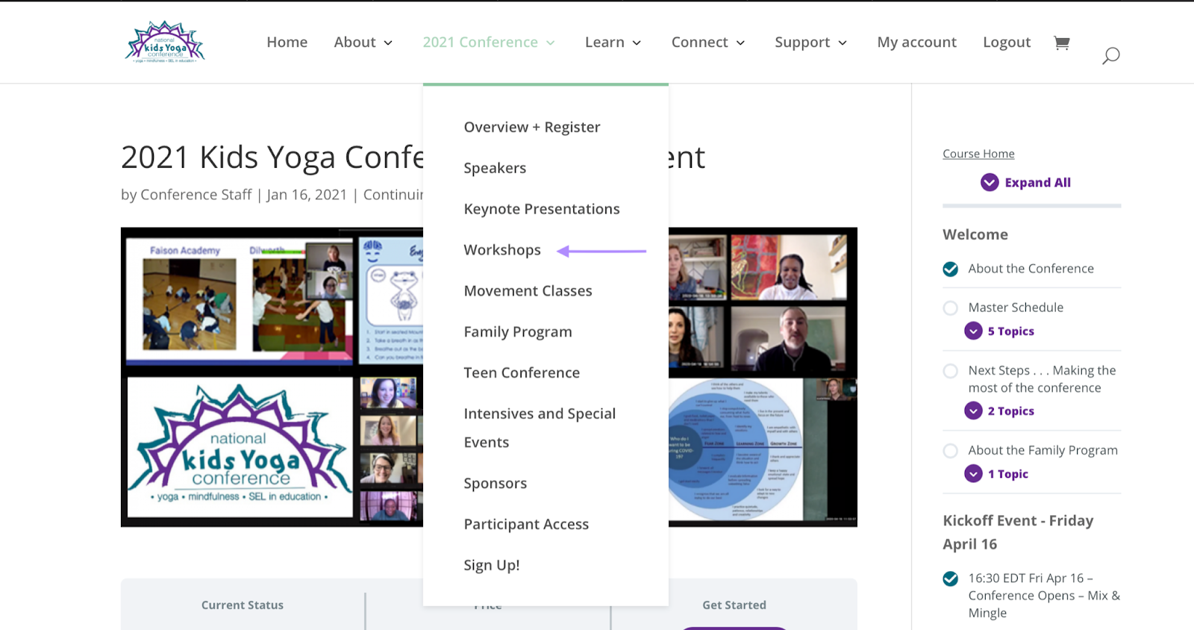
Task: Select Overview + Register from dropdown
Action: tap(532, 127)
